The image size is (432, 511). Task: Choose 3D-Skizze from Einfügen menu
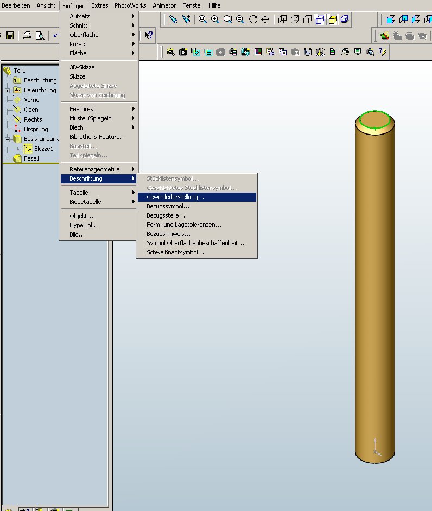99,67
